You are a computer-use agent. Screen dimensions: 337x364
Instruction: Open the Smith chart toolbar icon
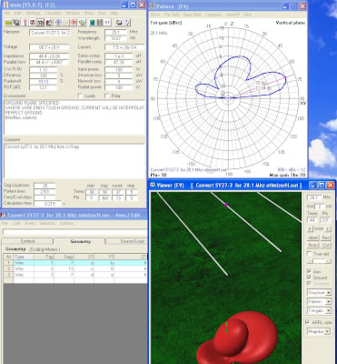coord(58,23)
